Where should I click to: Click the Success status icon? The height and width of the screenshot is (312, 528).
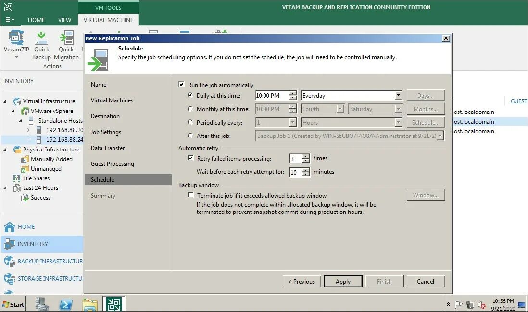click(25, 198)
